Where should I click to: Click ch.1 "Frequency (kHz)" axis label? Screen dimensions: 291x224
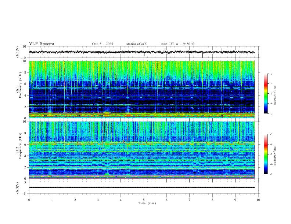[20, 85]
